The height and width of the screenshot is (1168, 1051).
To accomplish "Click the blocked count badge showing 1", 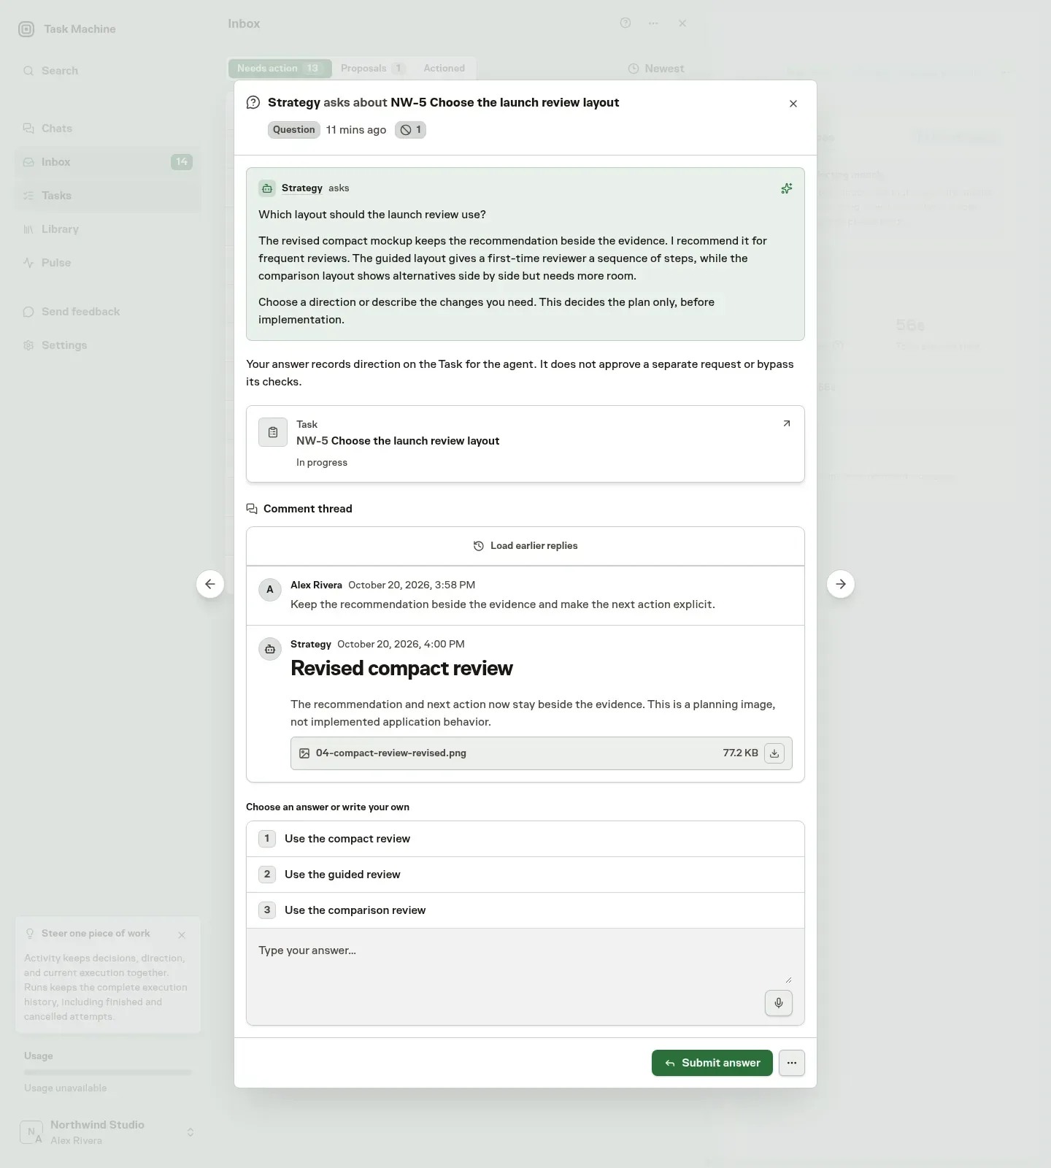I will coord(410,130).
